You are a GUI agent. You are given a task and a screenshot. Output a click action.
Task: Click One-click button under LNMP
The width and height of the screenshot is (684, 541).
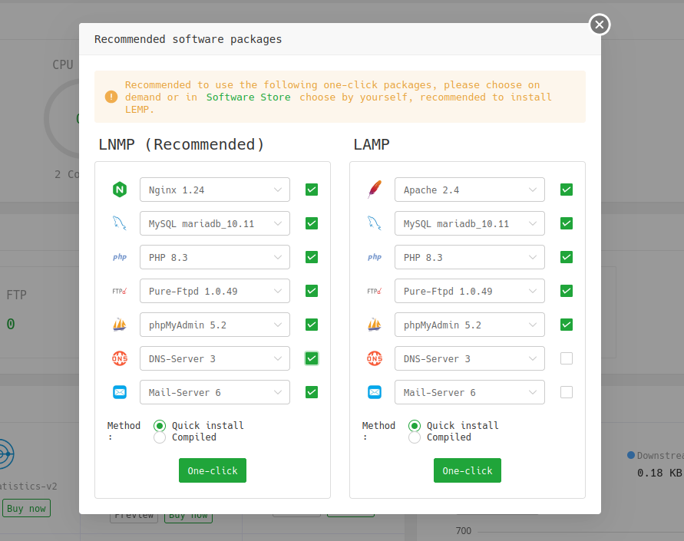213,470
